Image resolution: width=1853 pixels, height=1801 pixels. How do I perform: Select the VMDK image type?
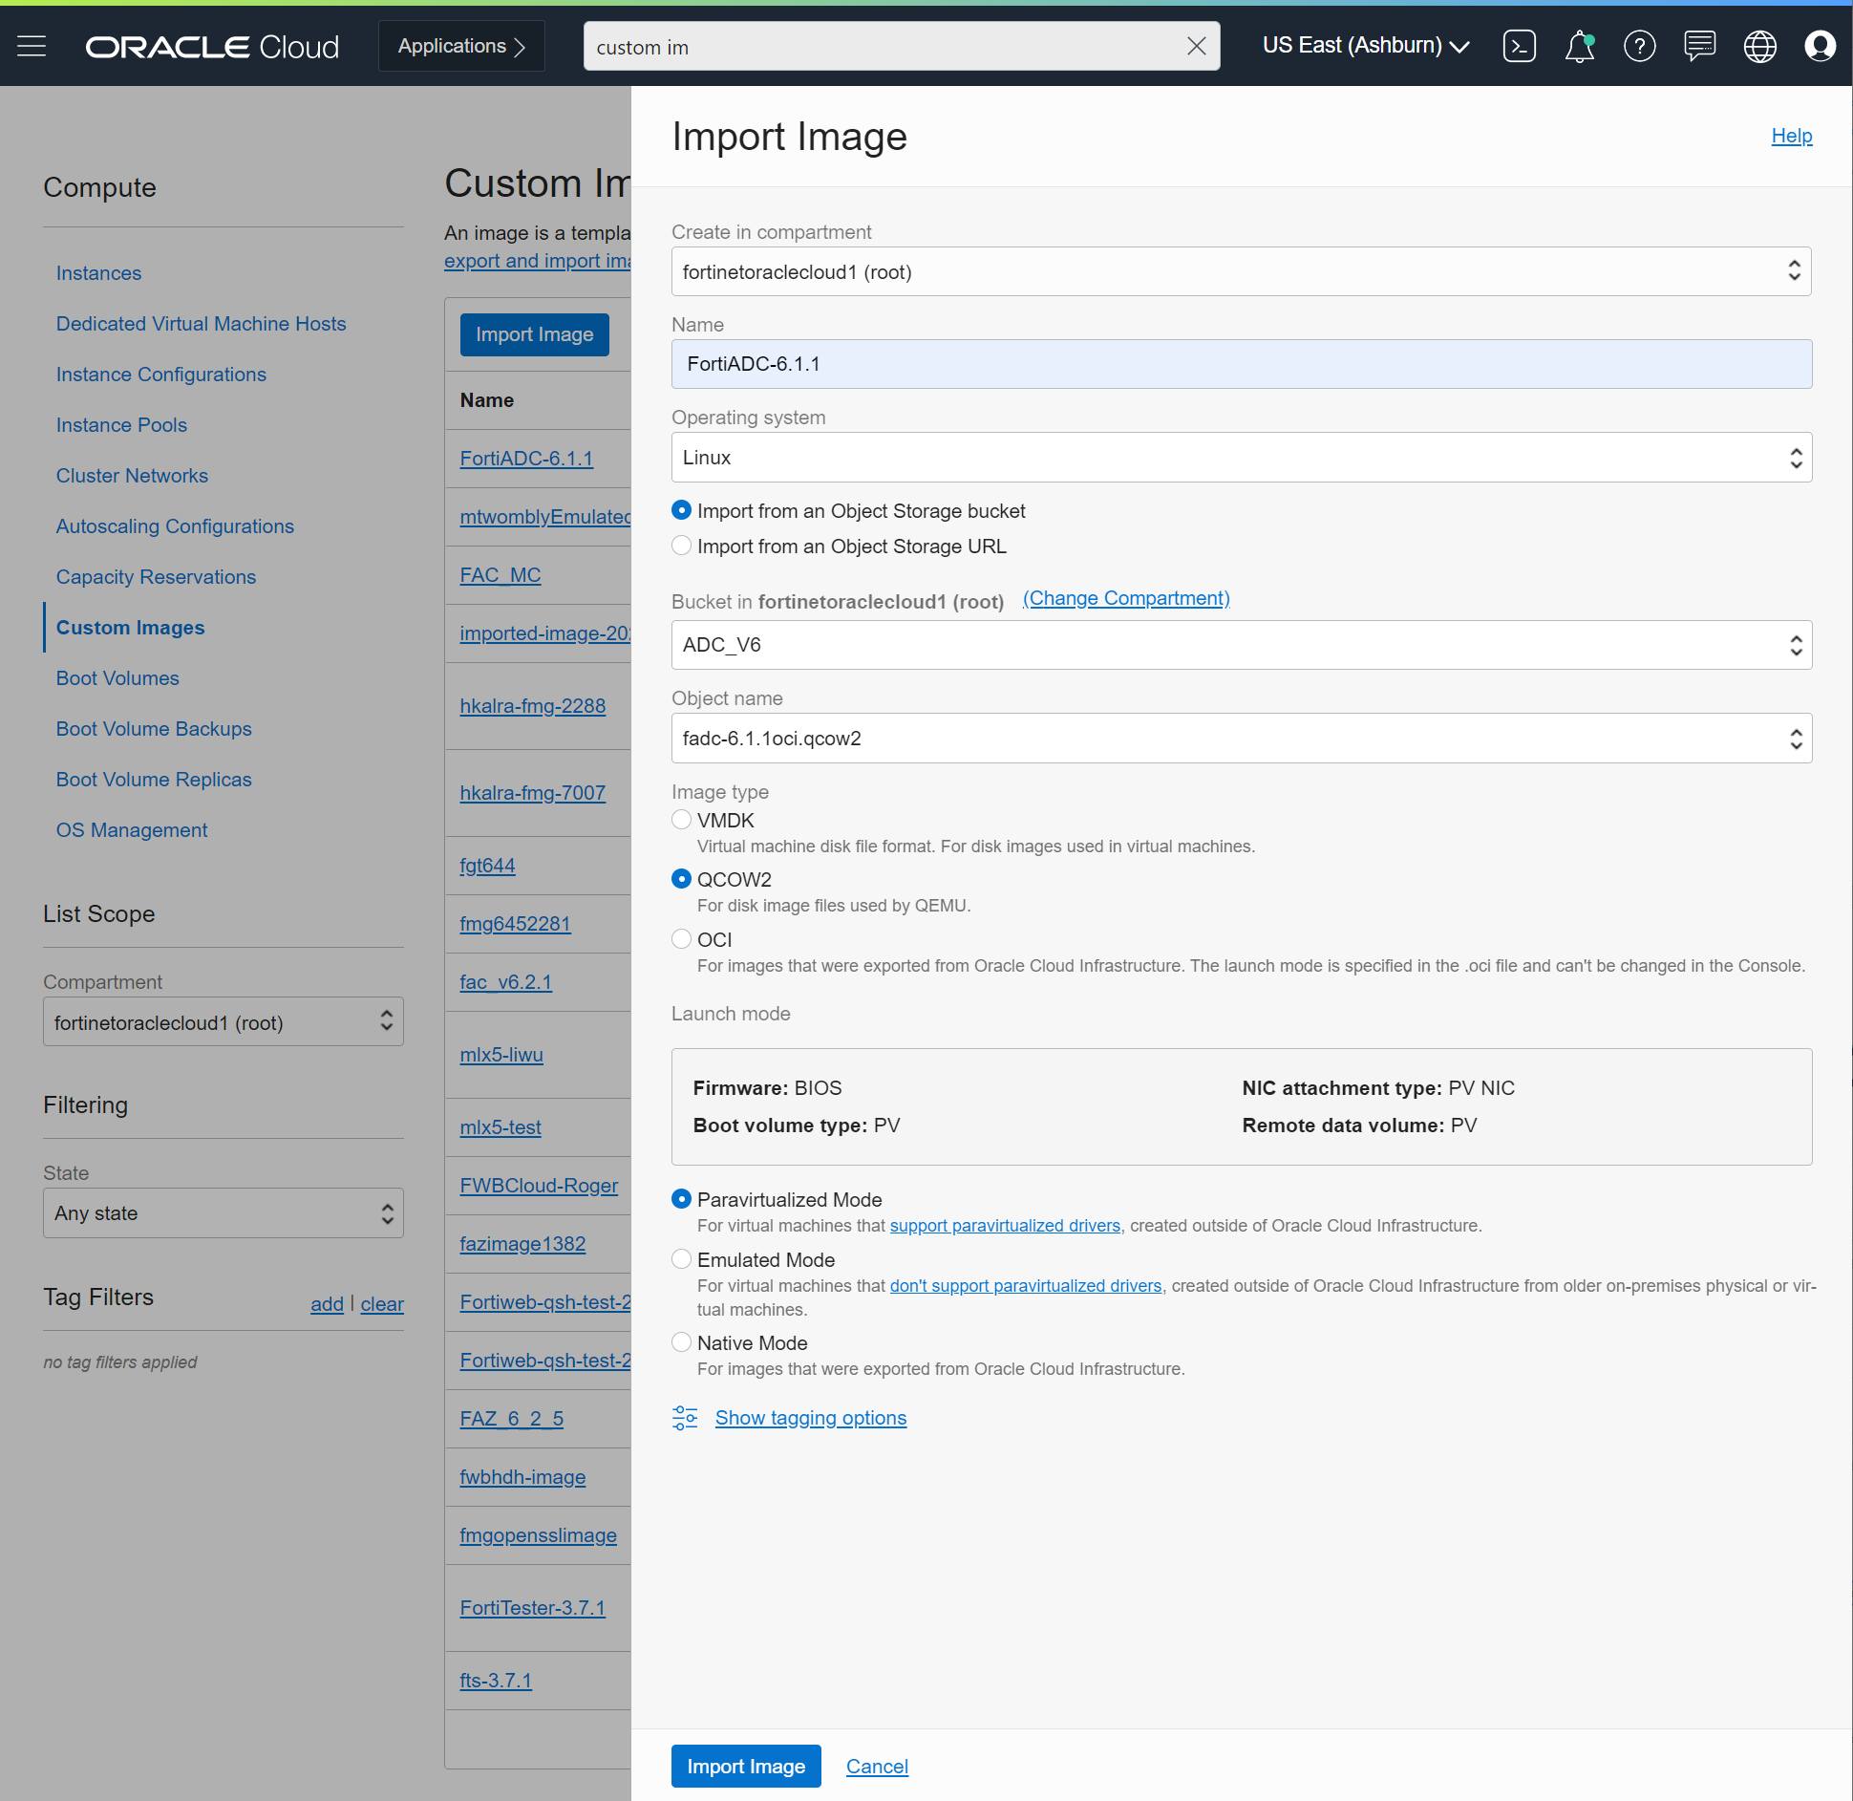click(681, 820)
